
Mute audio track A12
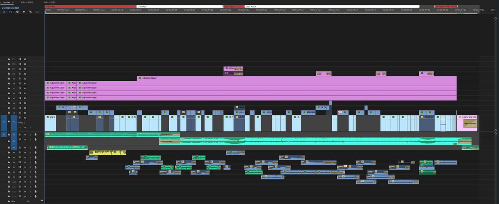25,192
